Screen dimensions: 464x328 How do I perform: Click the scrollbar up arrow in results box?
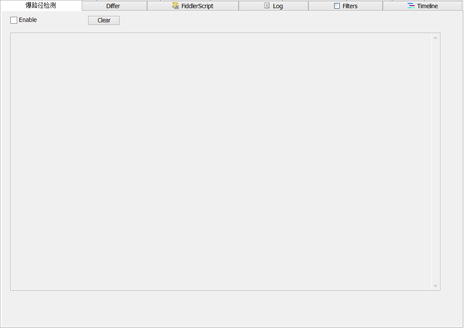[x=435, y=38]
